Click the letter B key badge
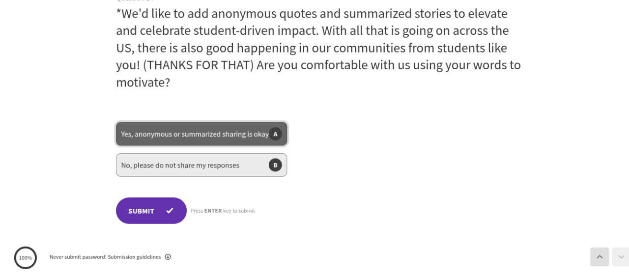Viewport: 629px width, 279px height. [275, 165]
